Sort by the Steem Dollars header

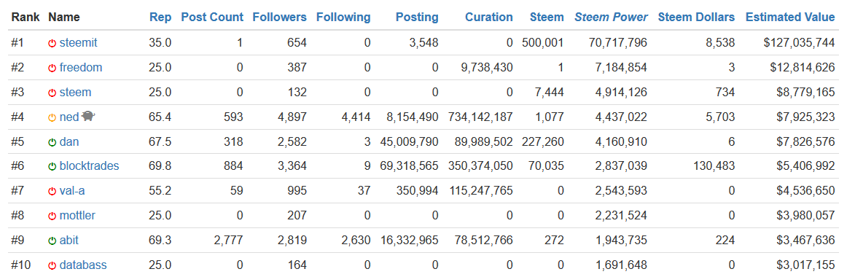pos(696,17)
